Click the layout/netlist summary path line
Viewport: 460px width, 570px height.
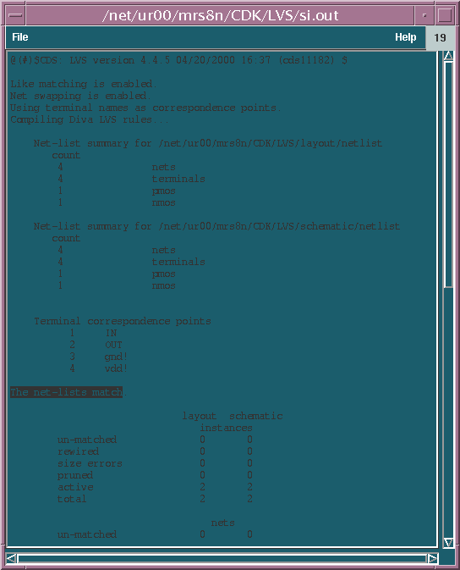click(x=208, y=143)
